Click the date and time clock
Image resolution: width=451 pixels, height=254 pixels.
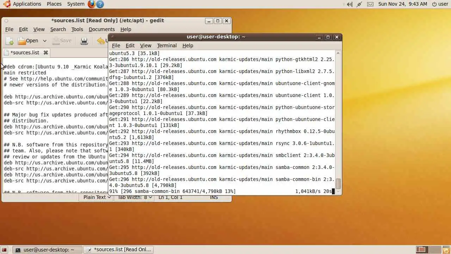403,4
